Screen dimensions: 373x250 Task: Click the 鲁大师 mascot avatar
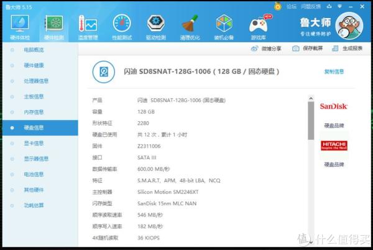point(349,25)
